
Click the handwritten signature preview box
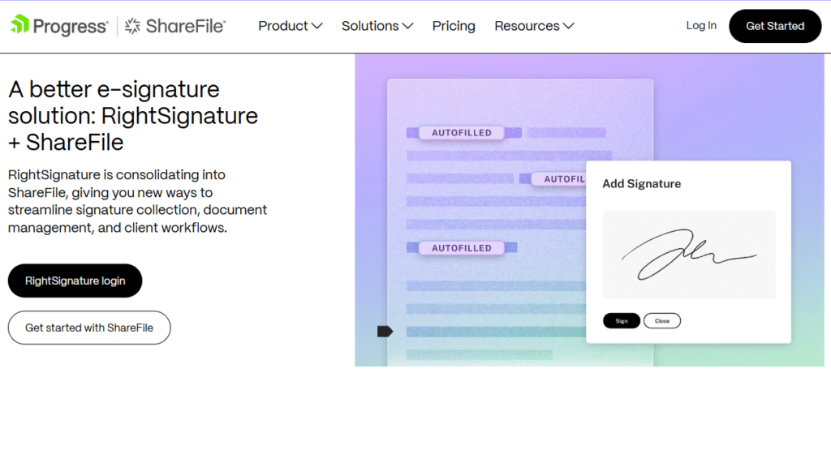point(689,254)
